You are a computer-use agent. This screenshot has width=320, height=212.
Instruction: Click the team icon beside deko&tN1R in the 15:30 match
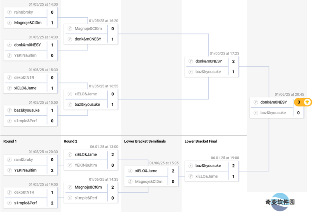9,77
